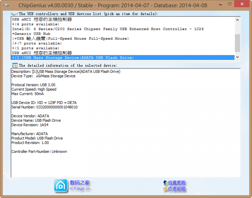The height and width of the screenshot is (198, 252).
Task: Click the 'Protocal Version: USB 3.00' line
Action: 33,85
